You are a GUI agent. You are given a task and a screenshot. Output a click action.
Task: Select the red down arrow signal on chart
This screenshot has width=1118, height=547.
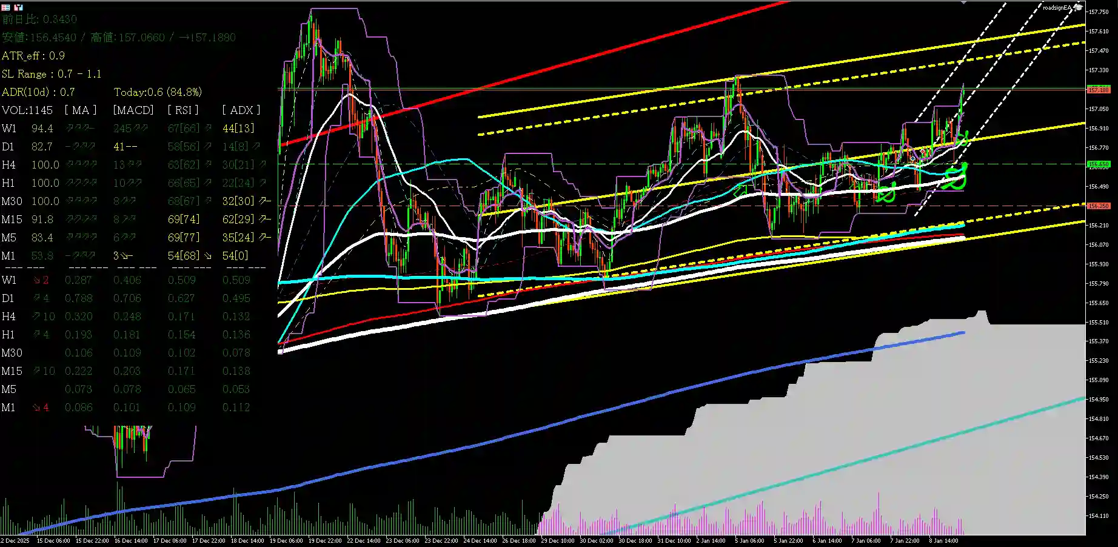click(923, 152)
